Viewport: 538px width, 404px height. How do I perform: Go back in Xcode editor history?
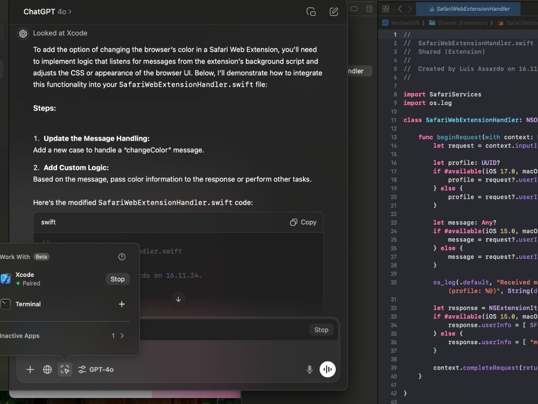pos(400,9)
